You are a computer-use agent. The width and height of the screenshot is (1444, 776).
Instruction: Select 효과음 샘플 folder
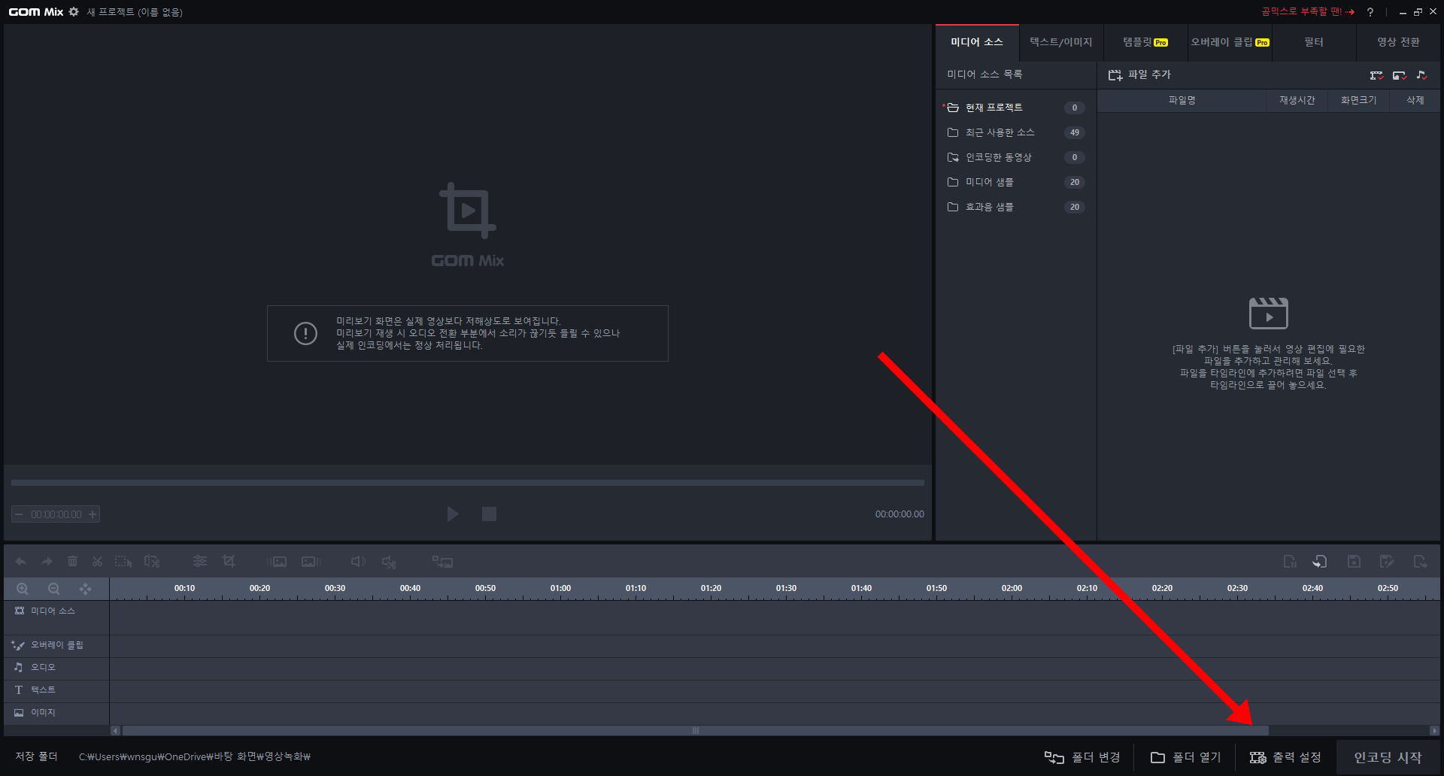1015,207
